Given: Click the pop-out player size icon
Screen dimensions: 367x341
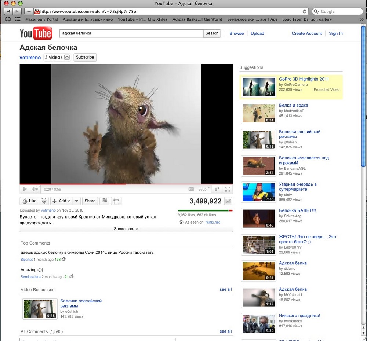Looking at the screenshot, I should tap(217, 189).
